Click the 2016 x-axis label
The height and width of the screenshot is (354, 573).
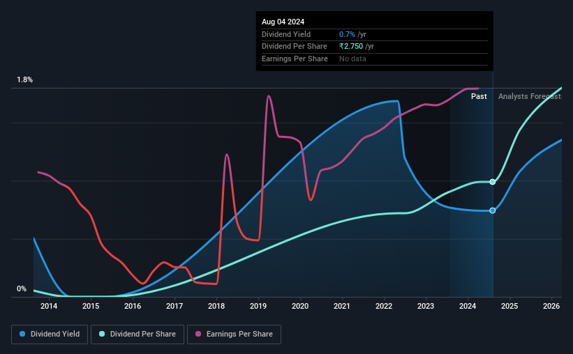pyautogui.click(x=133, y=306)
